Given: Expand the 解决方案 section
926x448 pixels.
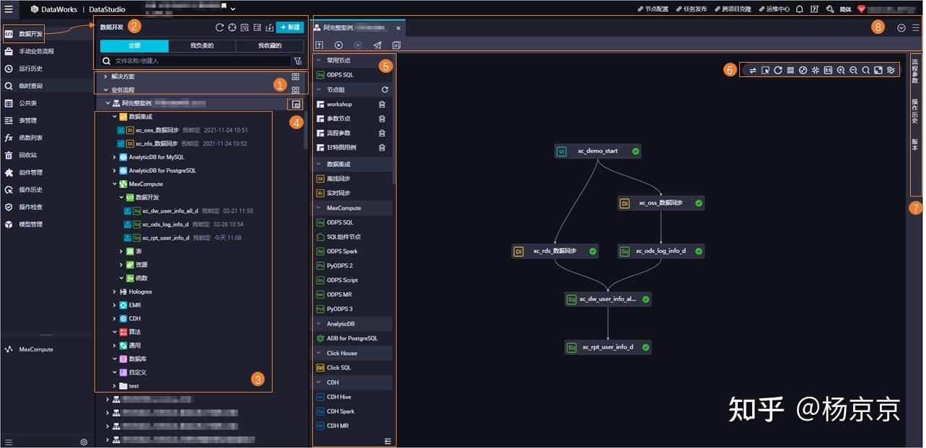Looking at the screenshot, I should (105, 76).
